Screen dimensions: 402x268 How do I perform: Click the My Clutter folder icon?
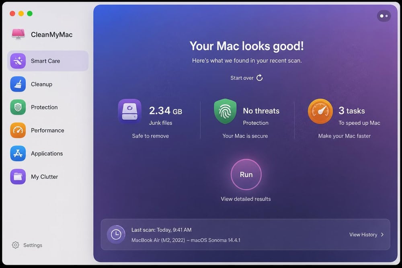pos(18,176)
